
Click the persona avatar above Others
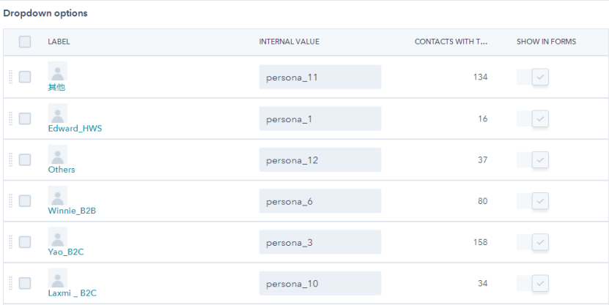(57, 154)
